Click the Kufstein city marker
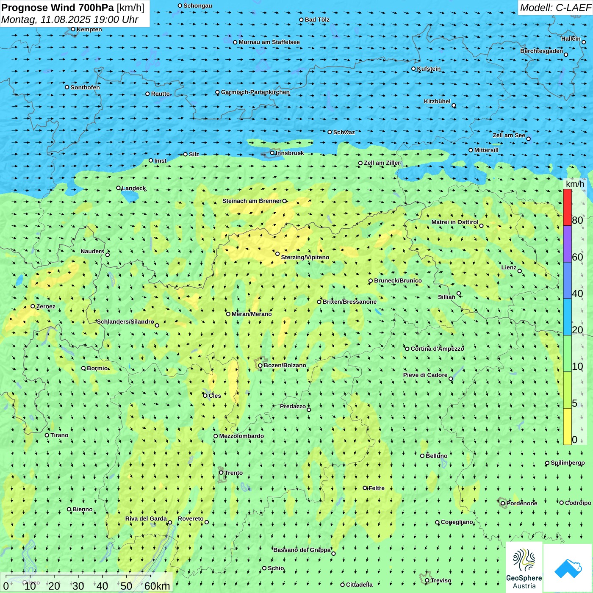The height and width of the screenshot is (593, 593). click(413, 69)
